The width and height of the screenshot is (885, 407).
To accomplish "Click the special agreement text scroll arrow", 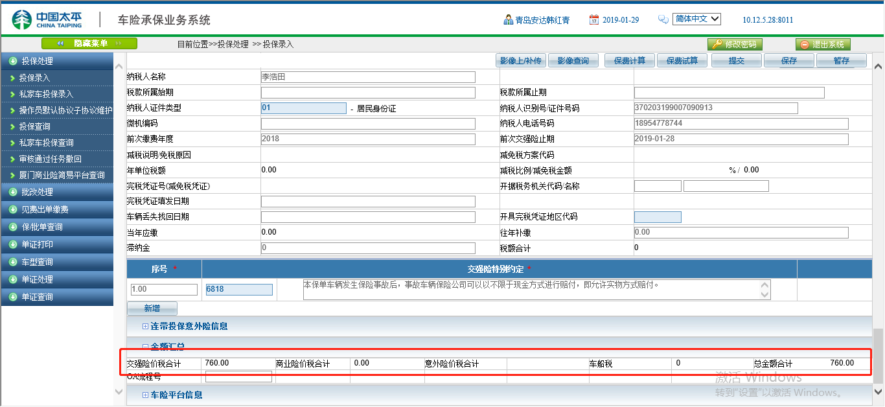I will (x=765, y=294).
